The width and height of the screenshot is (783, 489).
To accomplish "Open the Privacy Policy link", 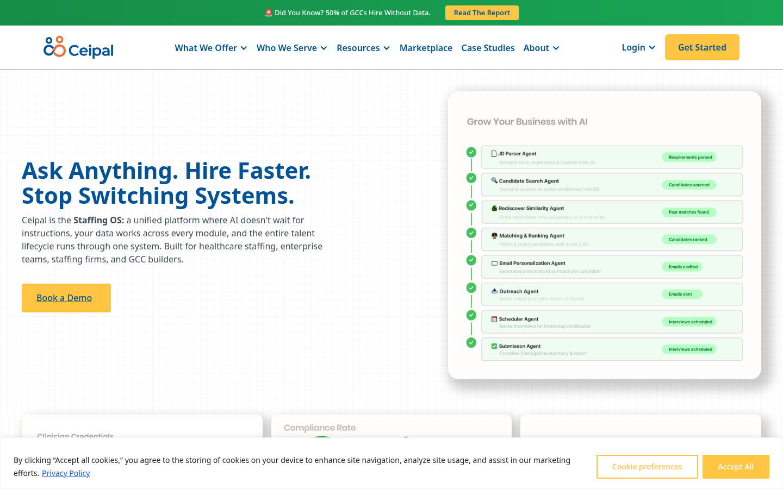I will [x=66, y=473].
